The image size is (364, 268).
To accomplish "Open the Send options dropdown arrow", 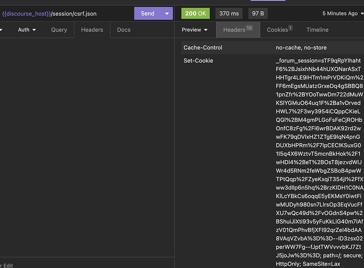I will tap(167, 13).
